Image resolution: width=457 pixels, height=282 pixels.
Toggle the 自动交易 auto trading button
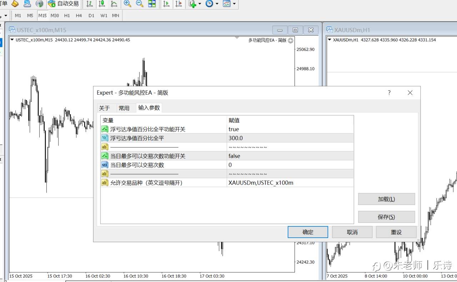(x=64, y=4)
